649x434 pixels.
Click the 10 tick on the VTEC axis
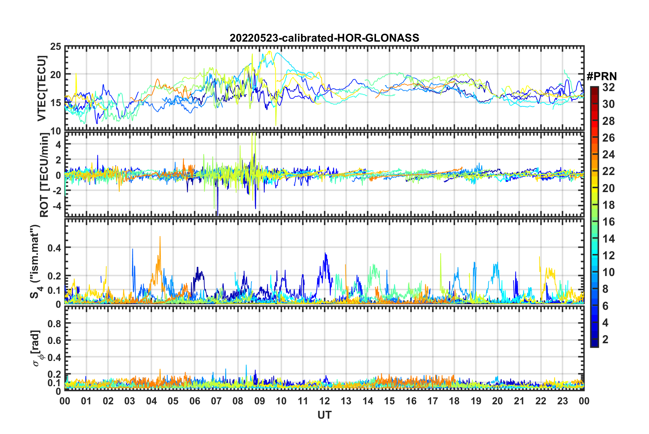pos(56,131)
